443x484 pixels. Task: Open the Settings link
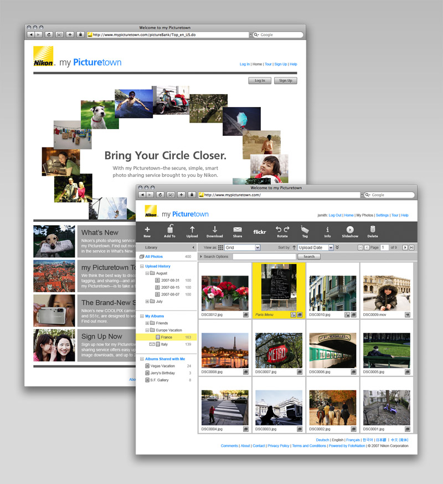(x=382, y=215)
